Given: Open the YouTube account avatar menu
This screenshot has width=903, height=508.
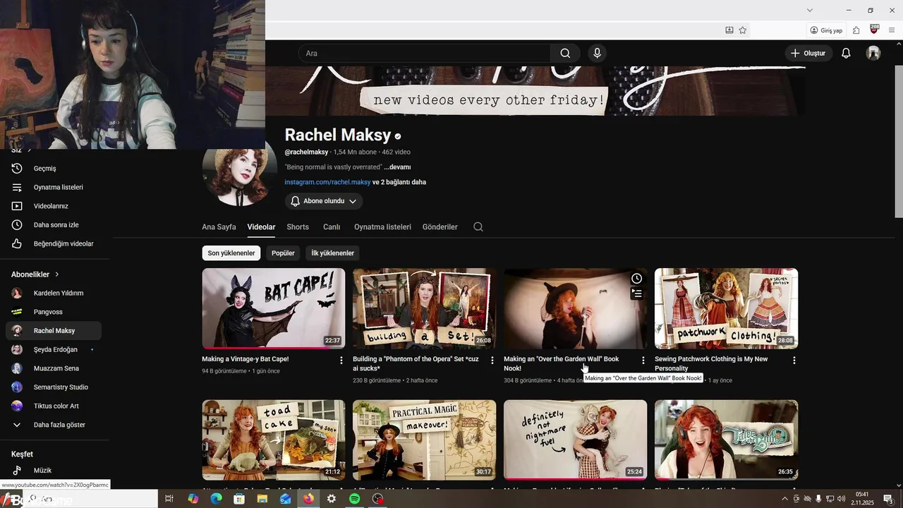Looking at the screenshot, I should [873, 53].
